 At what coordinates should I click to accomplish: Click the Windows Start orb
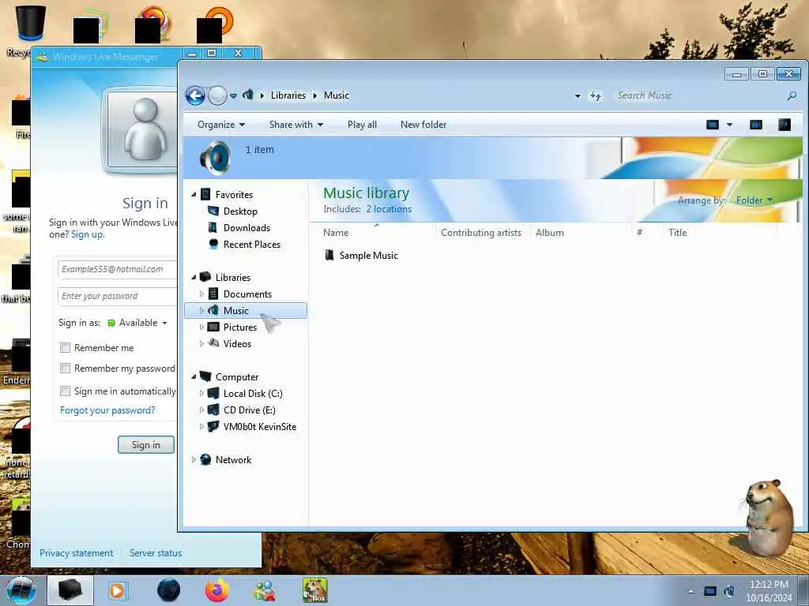21,590
